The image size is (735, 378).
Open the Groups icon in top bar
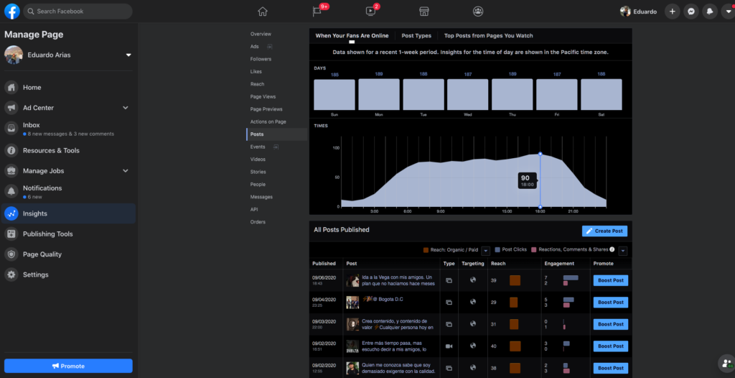click(x=477, y=11)
